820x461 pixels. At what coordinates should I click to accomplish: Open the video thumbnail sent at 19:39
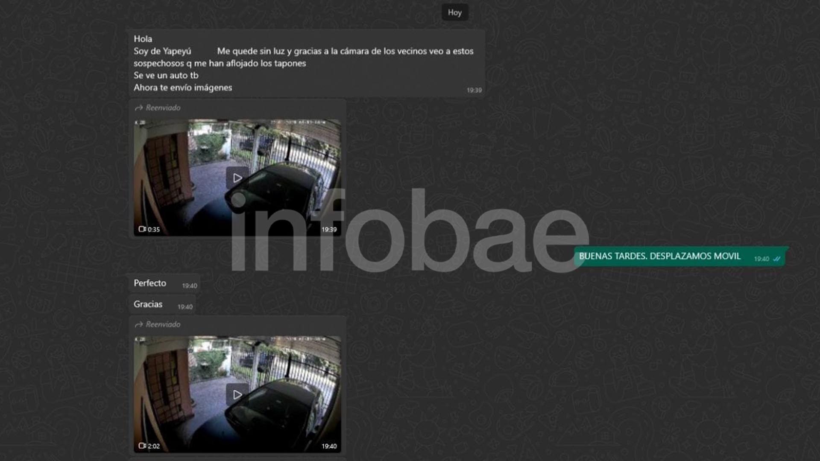coord(237,178)
